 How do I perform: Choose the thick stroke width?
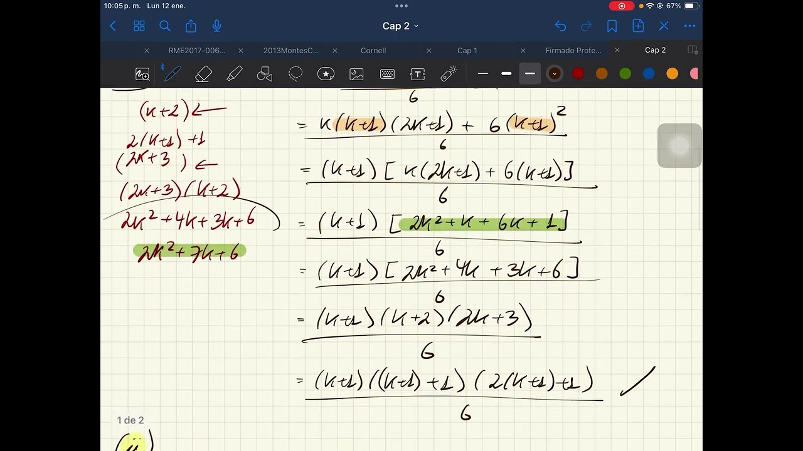click(x=530, y=74)
